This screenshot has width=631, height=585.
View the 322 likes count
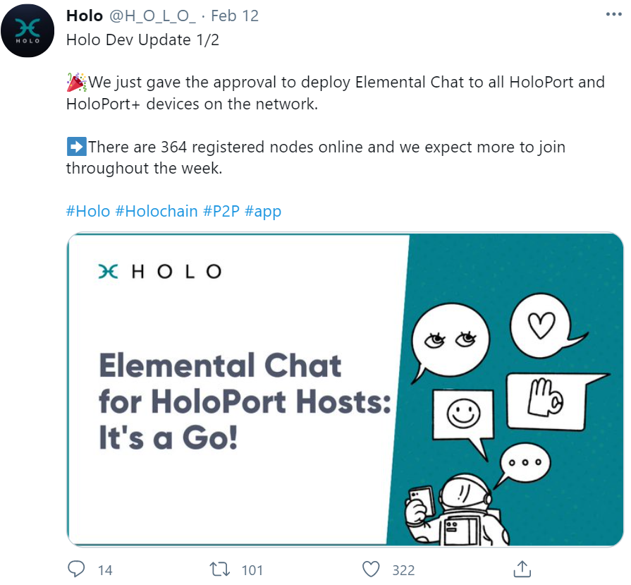click(x=403, y=570)
